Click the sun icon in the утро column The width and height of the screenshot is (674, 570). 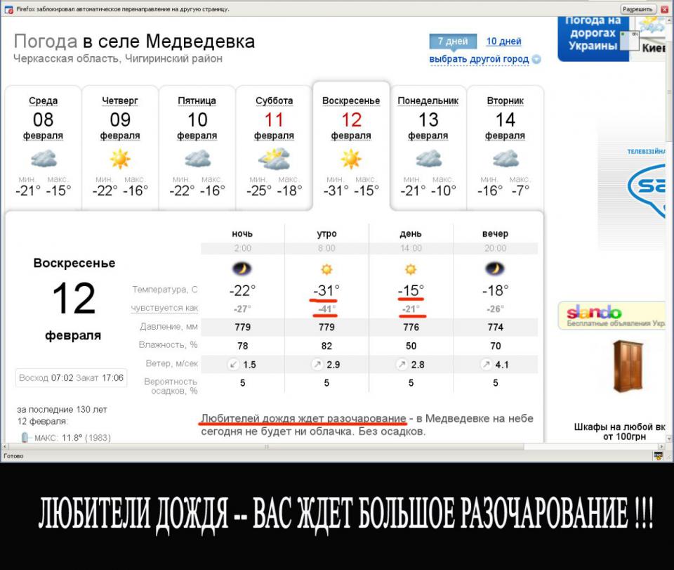tap(326, 268)
